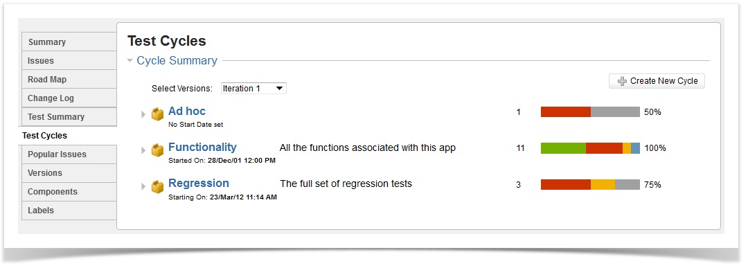The width and height of the screenshot is (748, 268).
Task: Expand the Regression cycle arrow
Action: pos(143,186)
